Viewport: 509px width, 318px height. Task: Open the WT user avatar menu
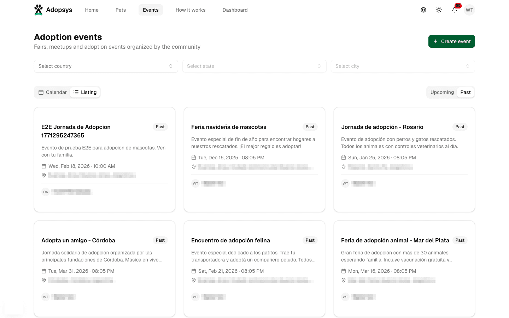469,10
